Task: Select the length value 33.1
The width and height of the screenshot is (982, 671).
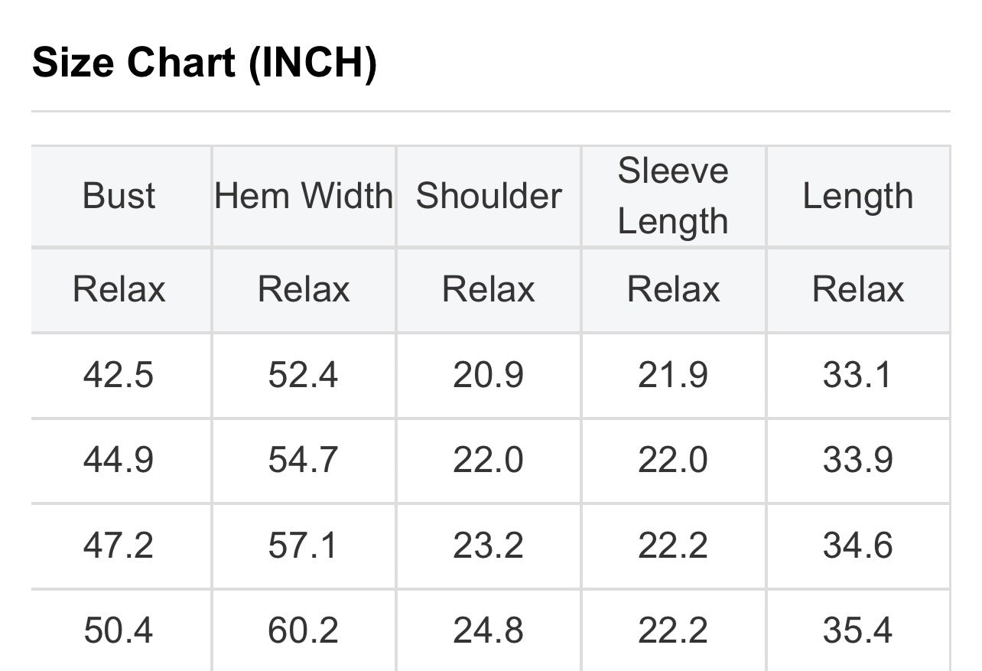Action: [857, 376]
